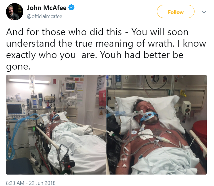
Task: Click the @officialmcafee handle
Action: point(44,16)
